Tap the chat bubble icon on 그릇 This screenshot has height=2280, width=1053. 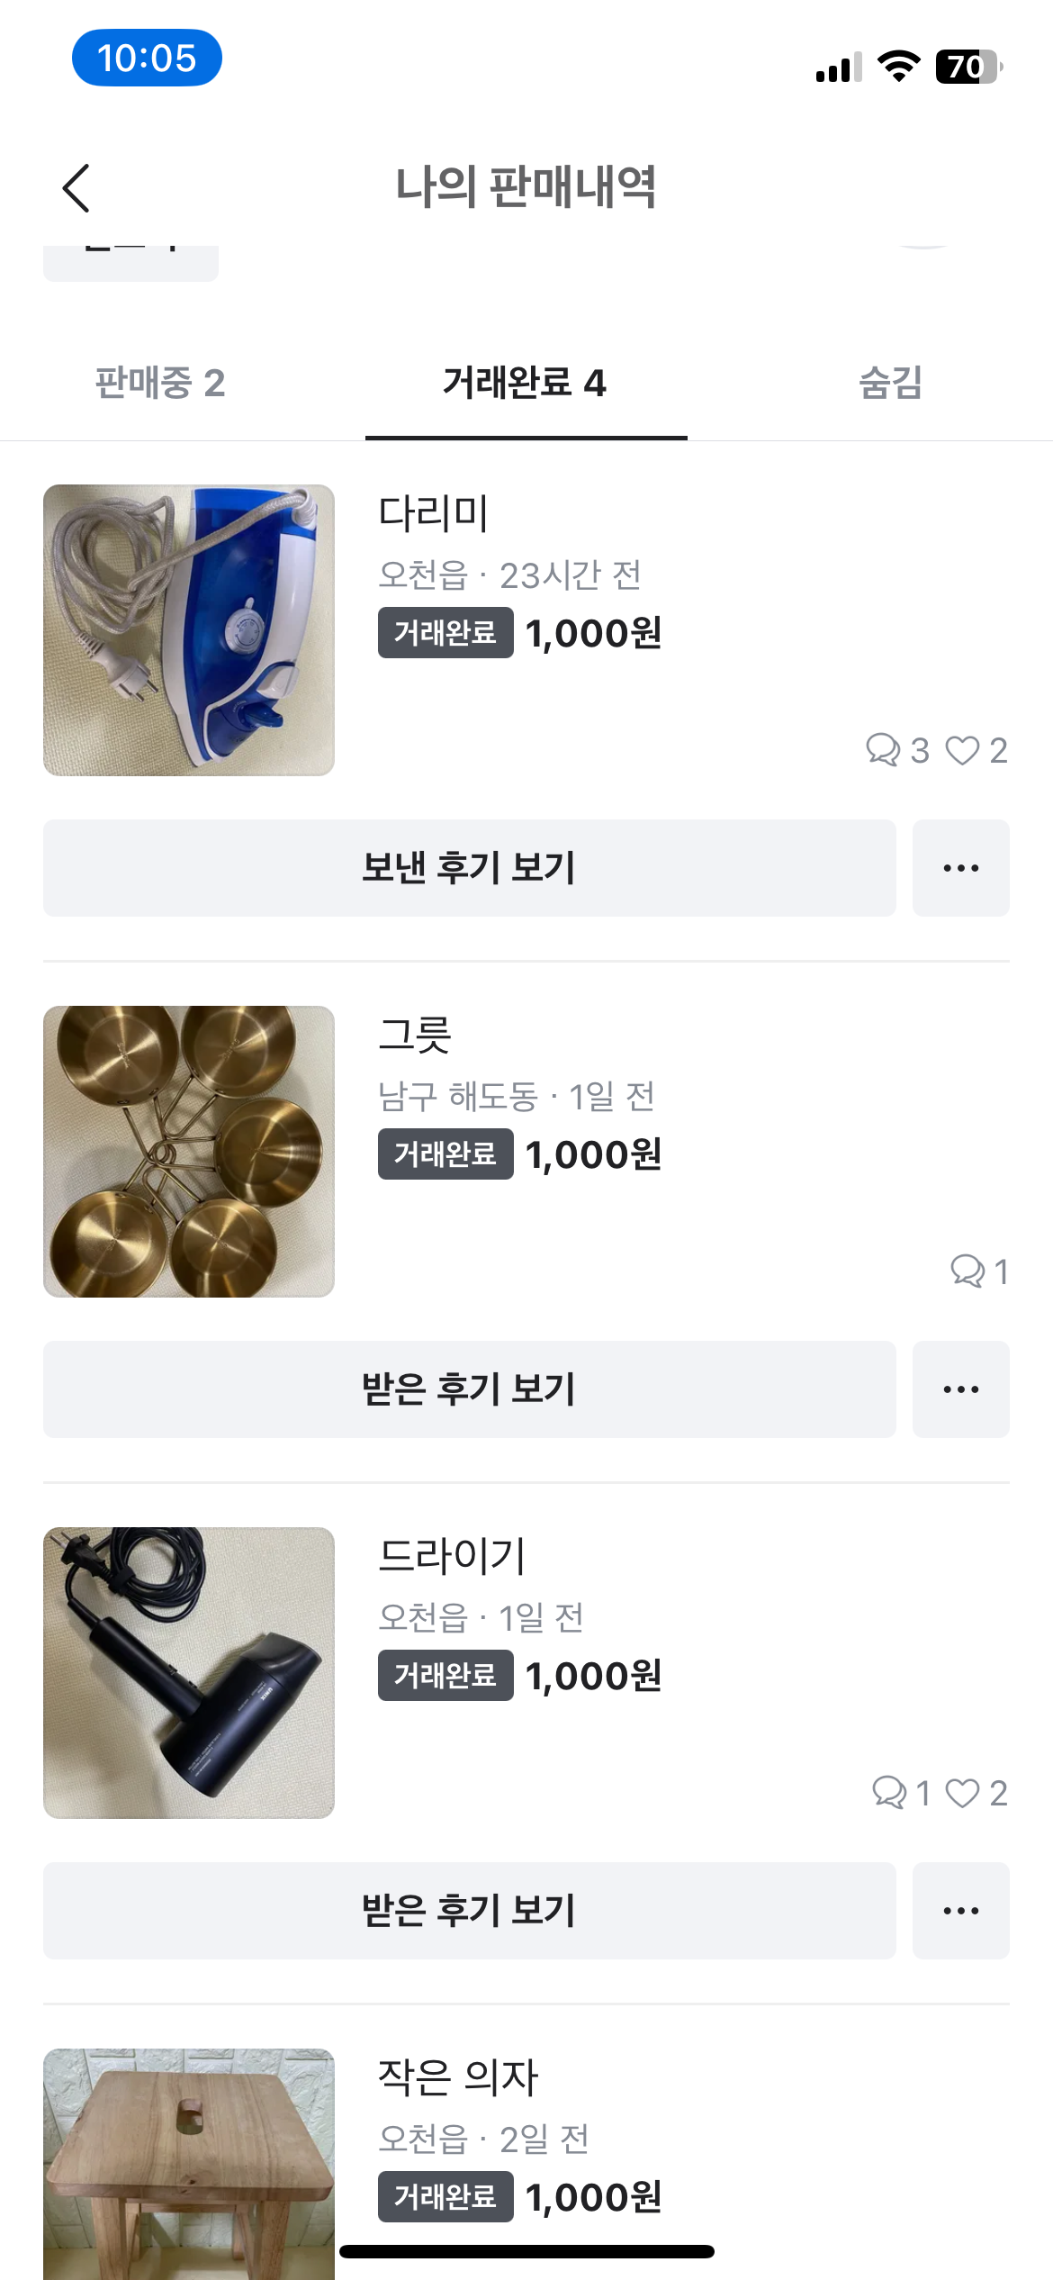(967, 1271)
